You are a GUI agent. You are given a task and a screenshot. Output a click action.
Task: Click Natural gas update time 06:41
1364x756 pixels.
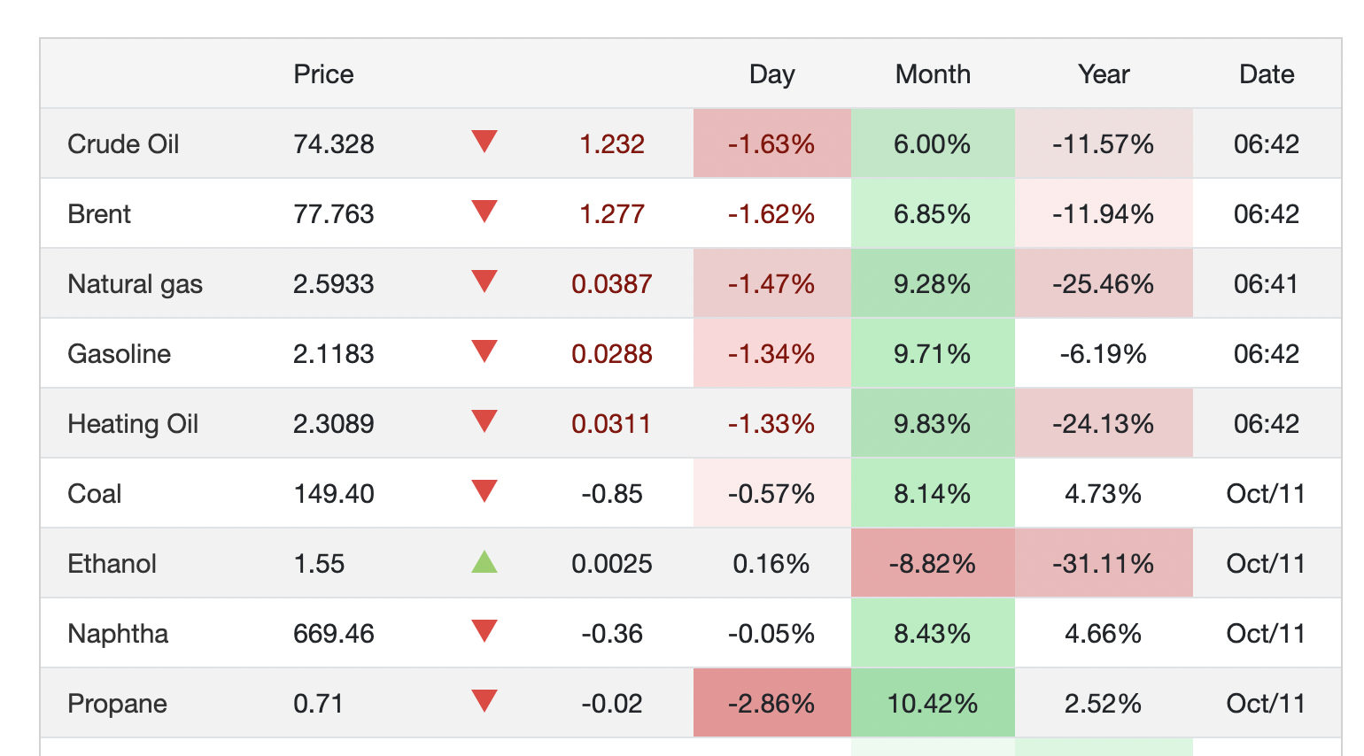[1267, 283]
